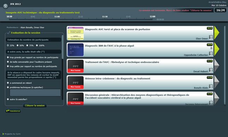Viewport: 228px width, 137px height.
Task: Launch the green arrow for Diagnostic IRM talk
Action: pos(217,49)
